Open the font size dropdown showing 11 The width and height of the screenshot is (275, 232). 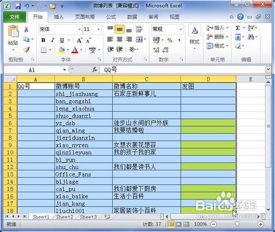click(98, 29)
